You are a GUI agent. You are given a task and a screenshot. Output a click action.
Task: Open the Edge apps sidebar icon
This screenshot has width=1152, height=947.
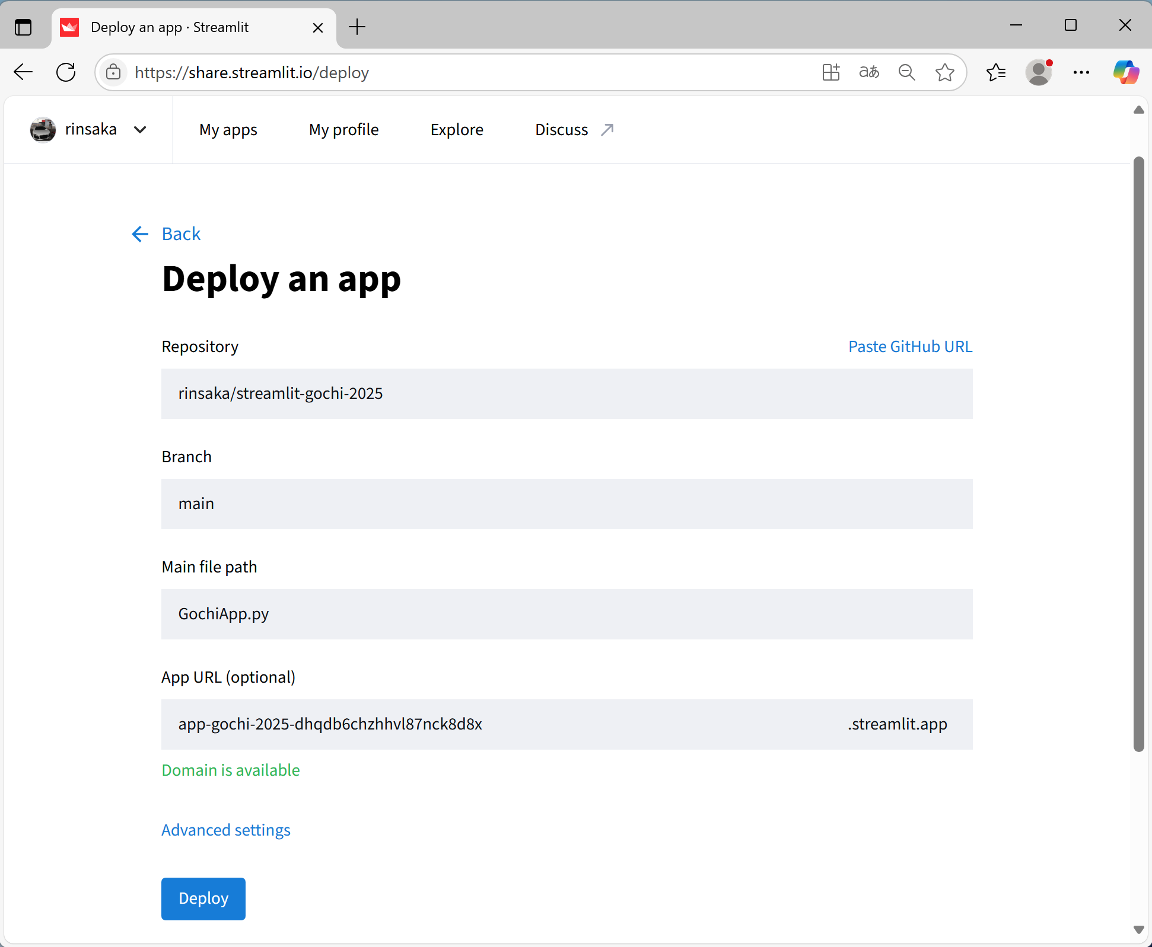click(831, 72)
